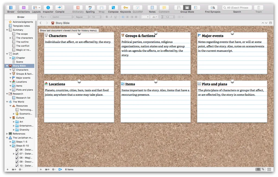
Task: Collapse the Research folder
Action: (7, 94)
